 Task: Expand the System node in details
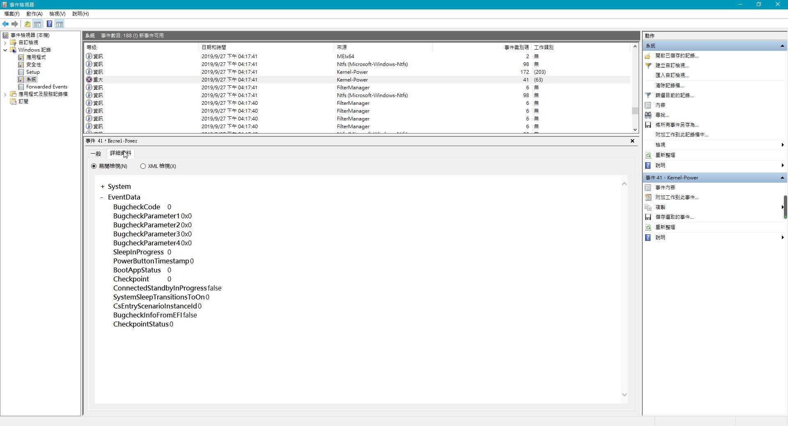[x=102, y=187]
